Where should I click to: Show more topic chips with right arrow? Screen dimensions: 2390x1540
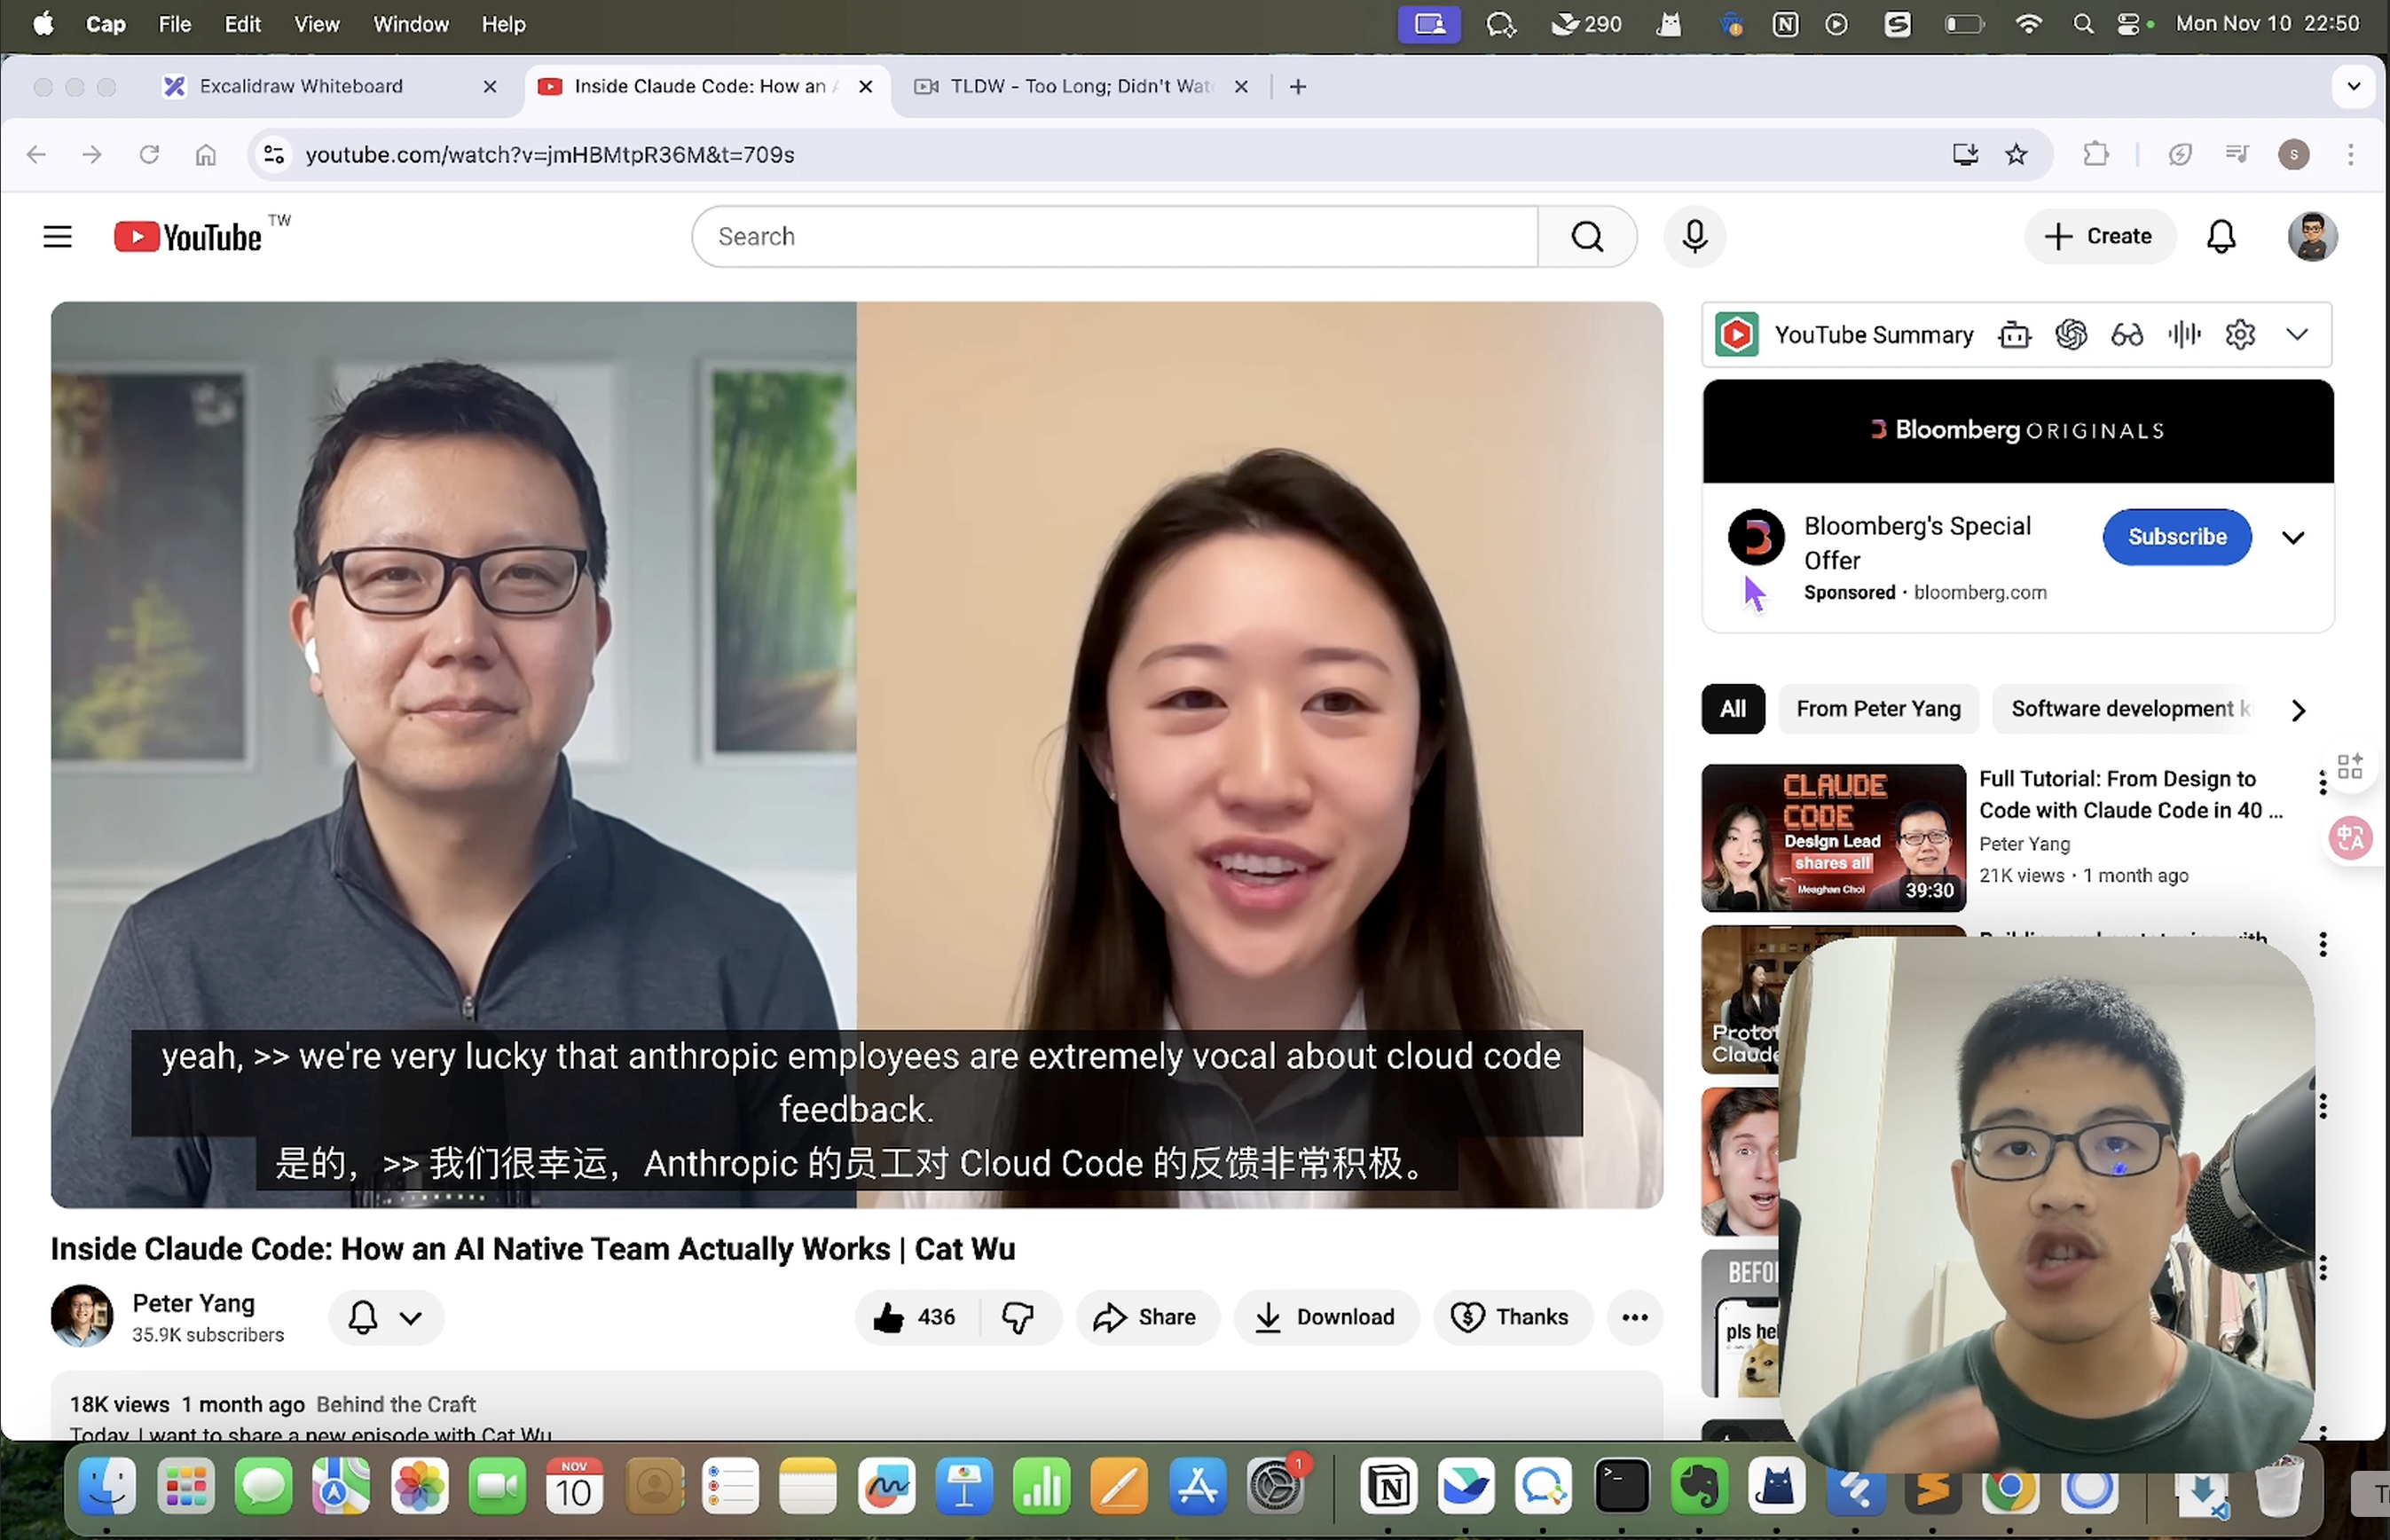pos(2298,710)
